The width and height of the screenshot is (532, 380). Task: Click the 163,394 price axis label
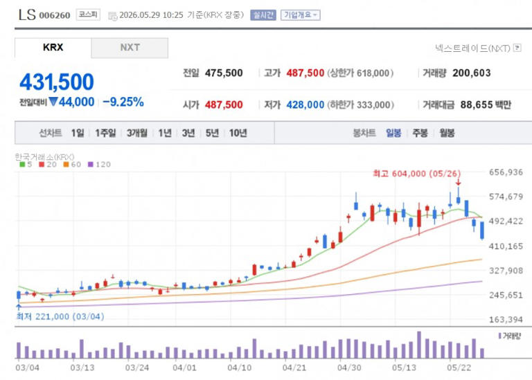coord(506,319)
